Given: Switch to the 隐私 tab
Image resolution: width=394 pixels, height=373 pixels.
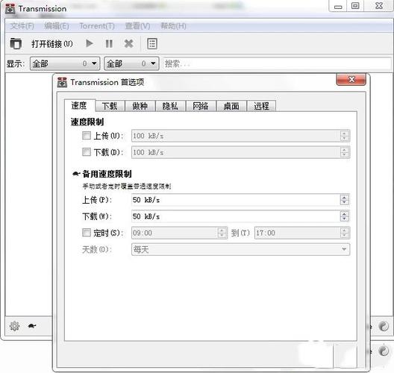Looking at the screenshot, I should (170, 106).
